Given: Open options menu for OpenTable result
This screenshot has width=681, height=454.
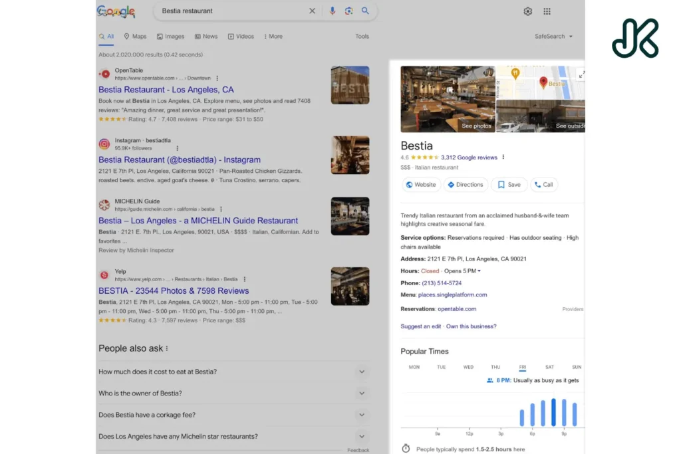Looking at the screenshot, I should (x=217, y=78).
